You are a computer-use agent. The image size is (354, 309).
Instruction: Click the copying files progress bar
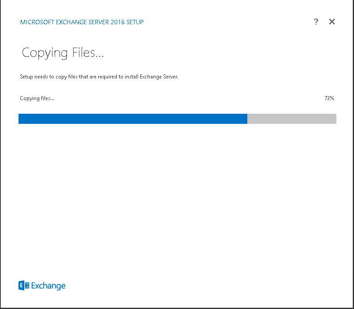[x=177, y=119]
